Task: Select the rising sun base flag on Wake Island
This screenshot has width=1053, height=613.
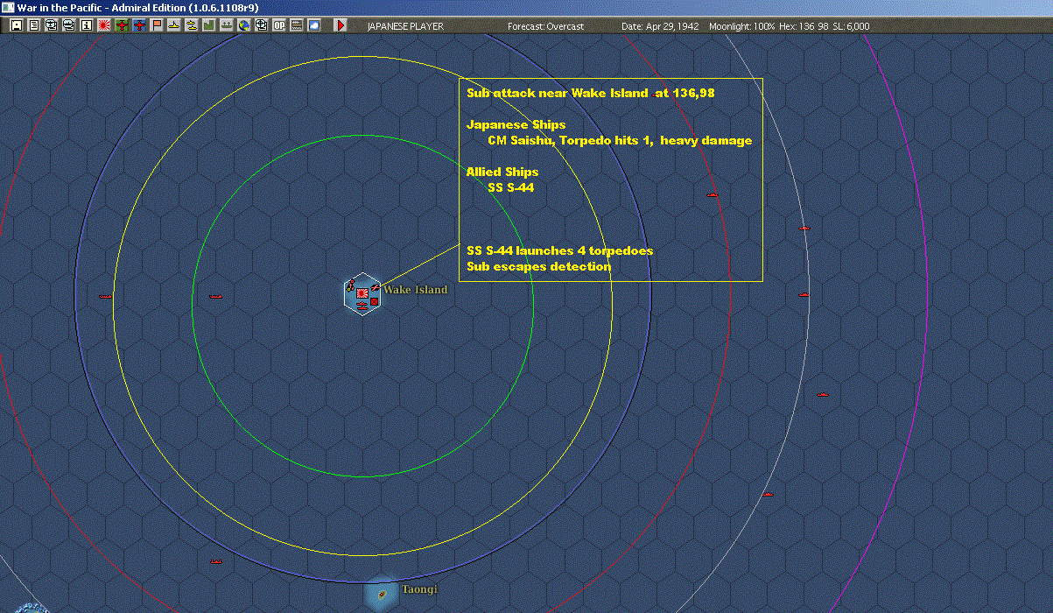Action: point(362,293)
